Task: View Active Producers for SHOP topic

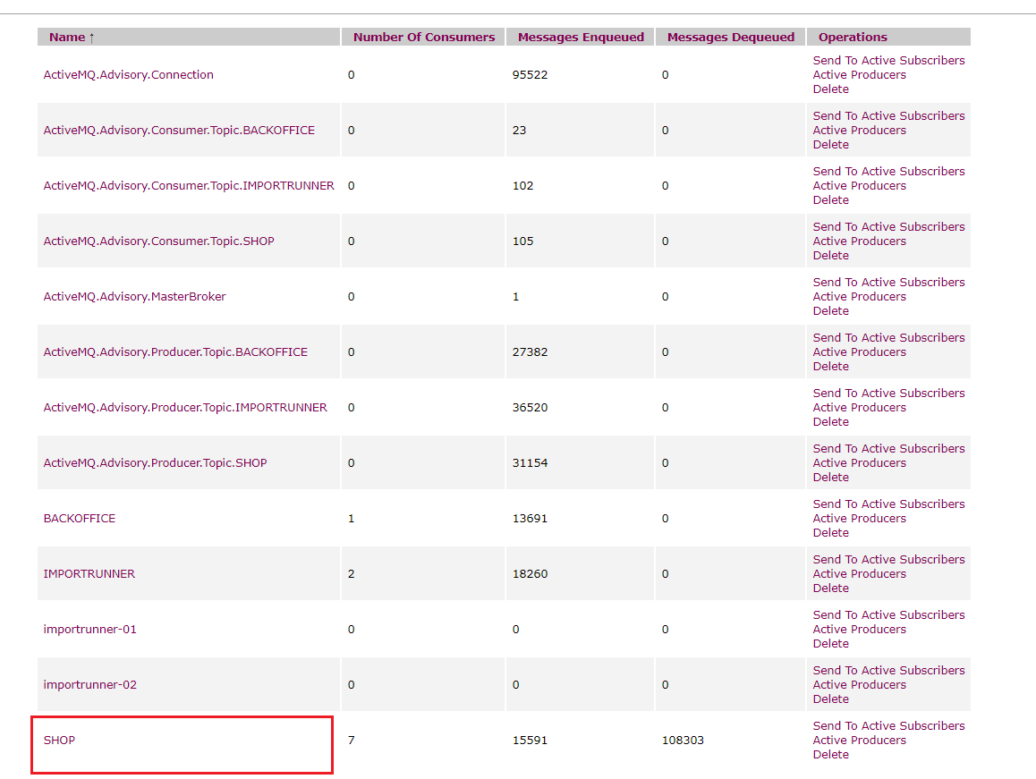Action: tap(859, 741)
